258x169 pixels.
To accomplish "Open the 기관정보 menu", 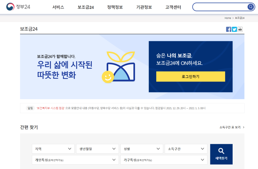I will tap(144, 7).
